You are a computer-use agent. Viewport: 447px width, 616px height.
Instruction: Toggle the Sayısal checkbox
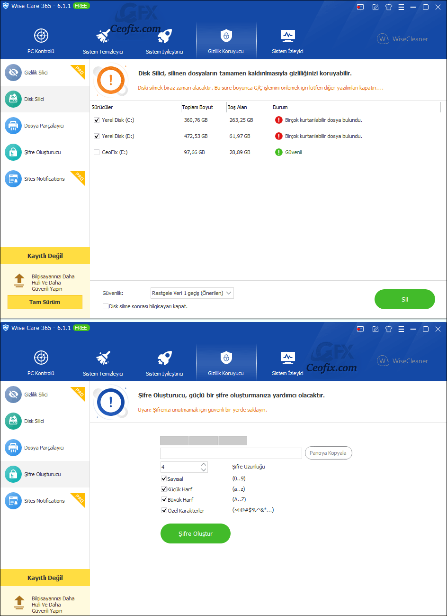(164, 479)
